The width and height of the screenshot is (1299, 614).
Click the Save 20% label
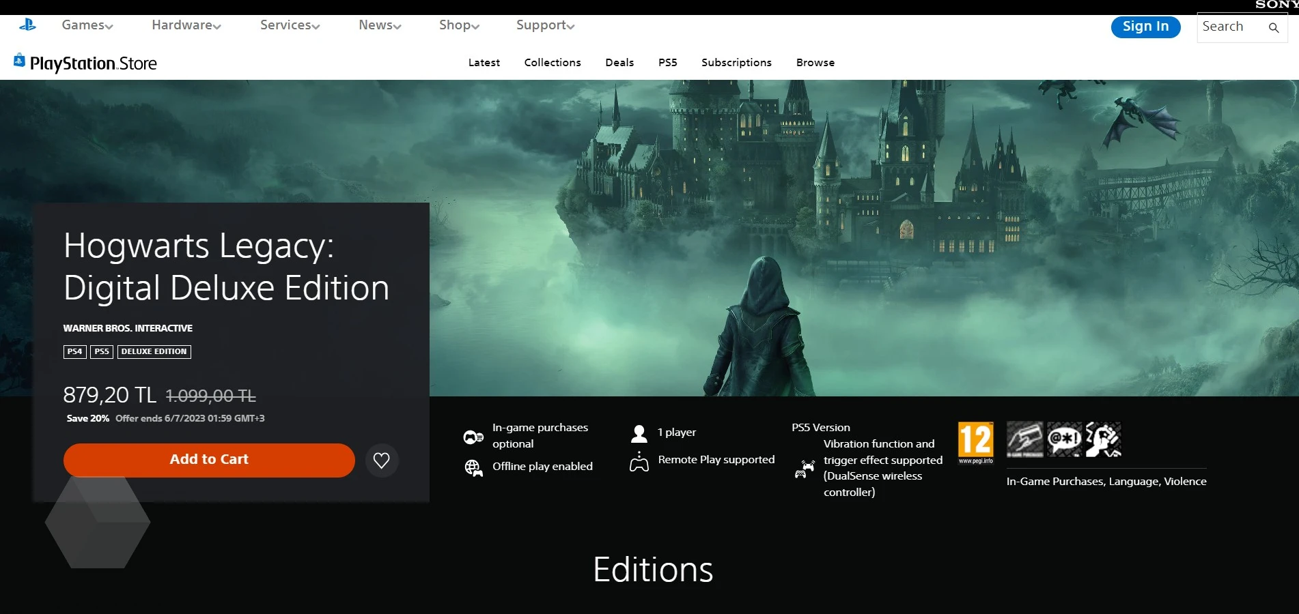(x=88, y=418)
